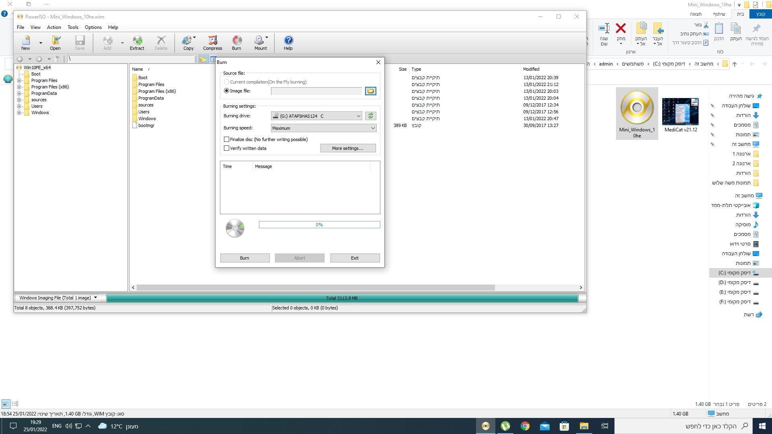Click the Total 3113.8 MB capacity bar
Screen dimensions: 772x434
tap(342, 298)
